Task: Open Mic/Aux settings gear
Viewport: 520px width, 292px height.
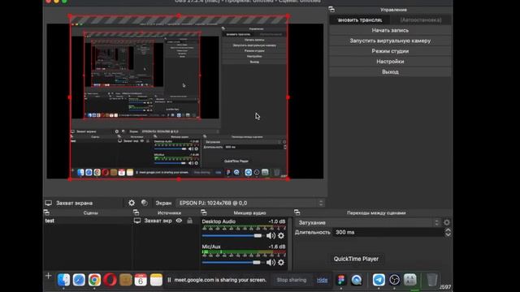Action: coord(281,262)
